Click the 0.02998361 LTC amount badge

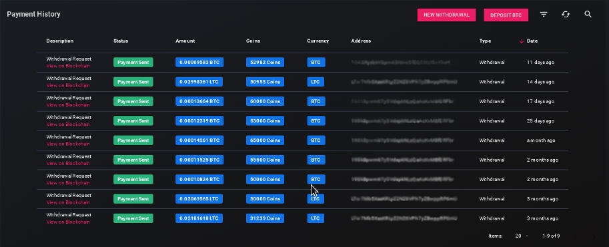199,82
